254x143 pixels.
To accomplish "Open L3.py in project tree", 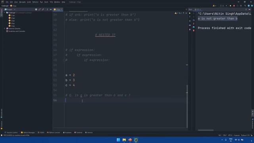I will tap(12, 21).
